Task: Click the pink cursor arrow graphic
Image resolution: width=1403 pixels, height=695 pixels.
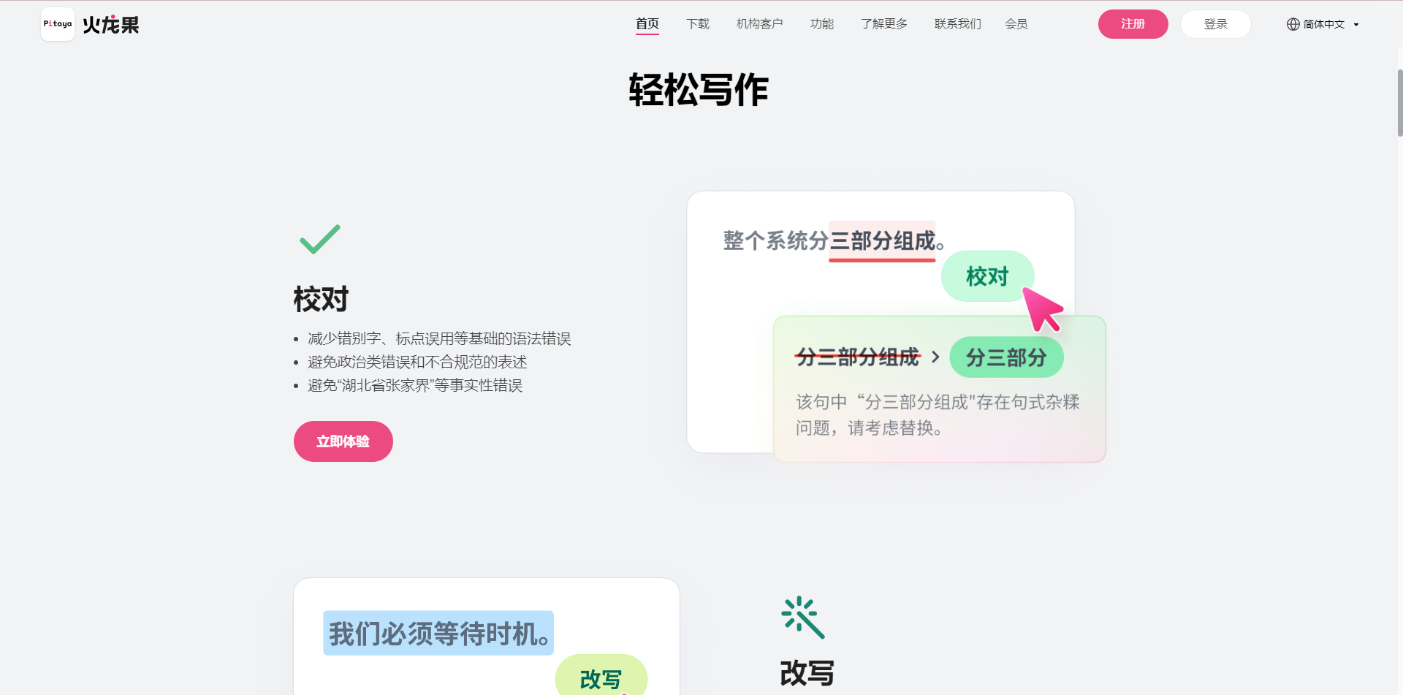Action: click(x=1042, y=310)
